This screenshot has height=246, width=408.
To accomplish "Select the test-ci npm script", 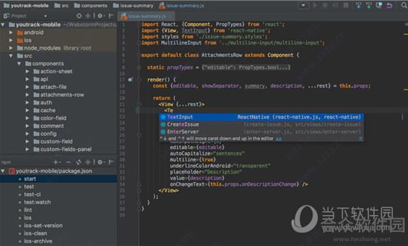I will (x=32, y=194).
